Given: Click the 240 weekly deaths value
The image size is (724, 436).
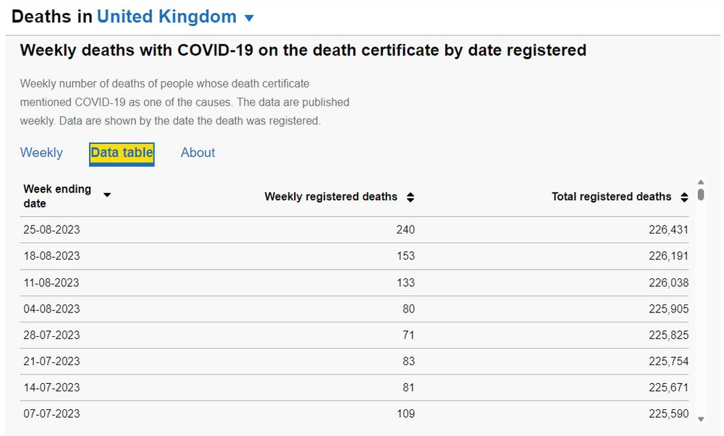Looking at the screenshot, I should 405,230.
